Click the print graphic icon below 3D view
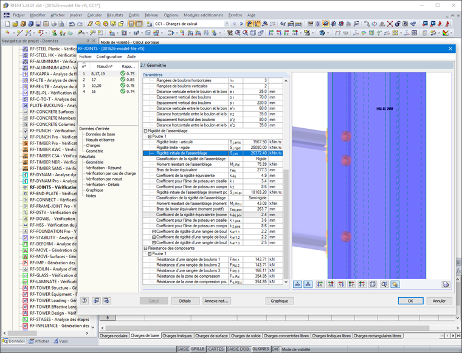Image resolution: width=462 pixels, height=353 pixels. pos(446,284)
